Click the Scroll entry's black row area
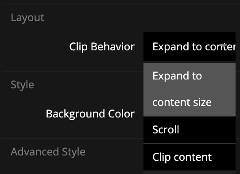The width and height of the screenshot is (240, 174). pos(190,130)
